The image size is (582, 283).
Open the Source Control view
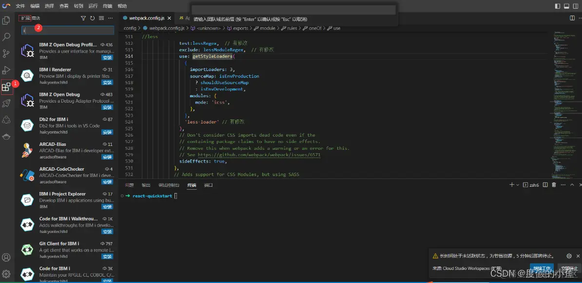6,53
